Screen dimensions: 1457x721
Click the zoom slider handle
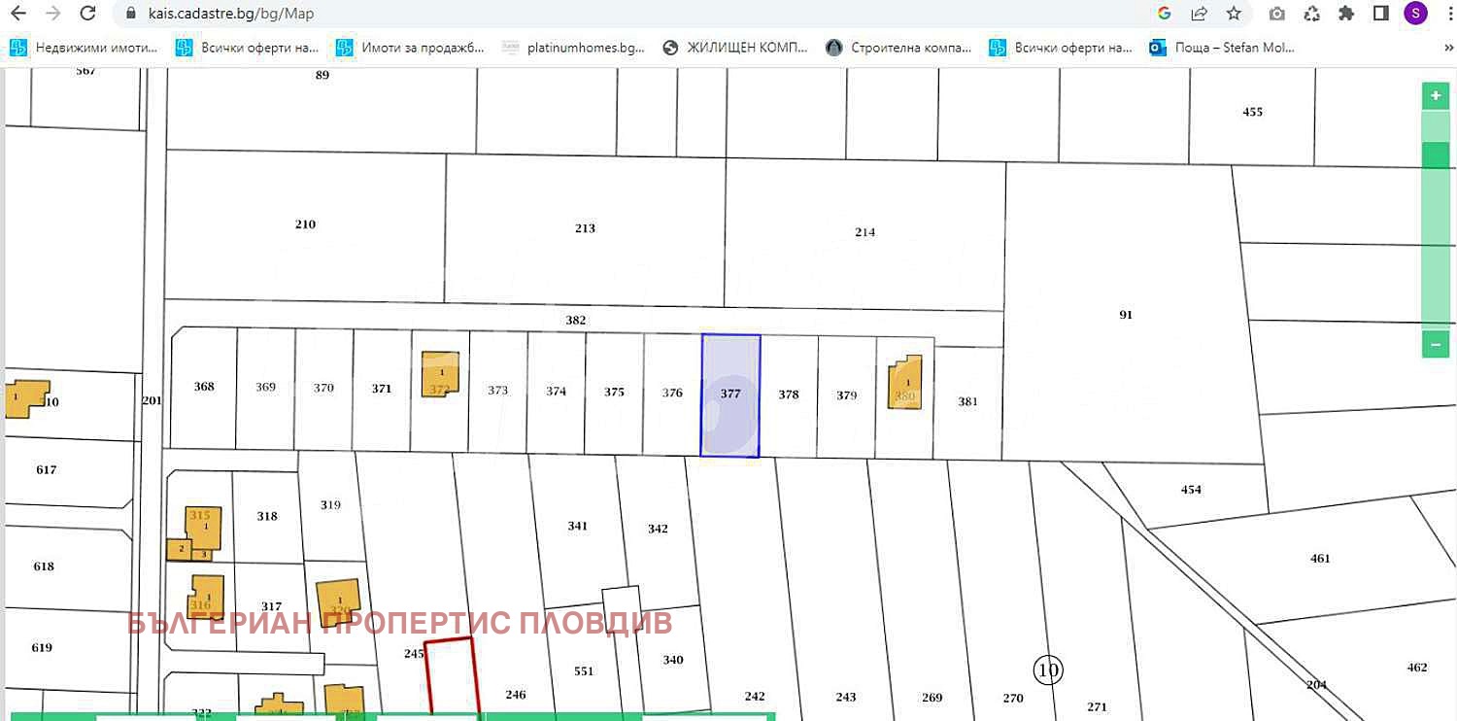coord(1436,154)
